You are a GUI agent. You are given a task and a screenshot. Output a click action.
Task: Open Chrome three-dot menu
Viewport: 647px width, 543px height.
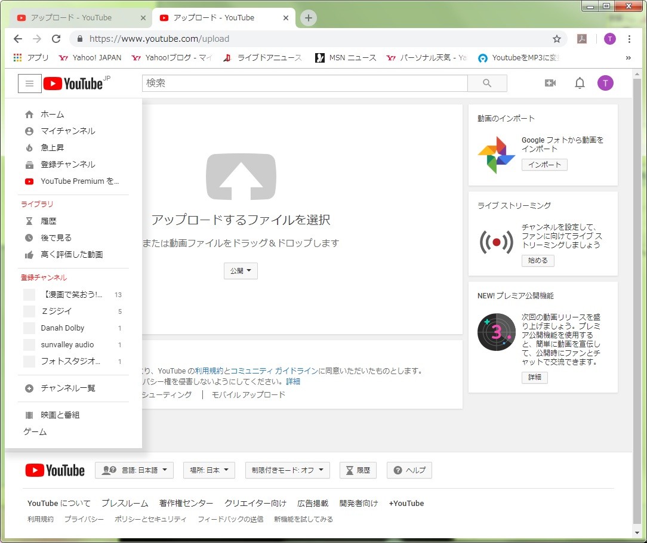(629, 39)
